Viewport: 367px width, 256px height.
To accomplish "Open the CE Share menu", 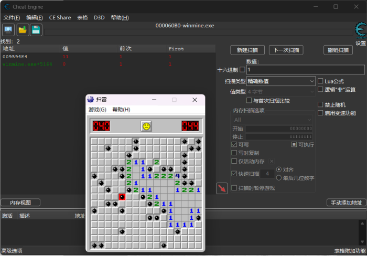I will tap(60, 17).
